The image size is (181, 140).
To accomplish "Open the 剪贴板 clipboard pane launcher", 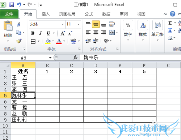I will 24,49.
